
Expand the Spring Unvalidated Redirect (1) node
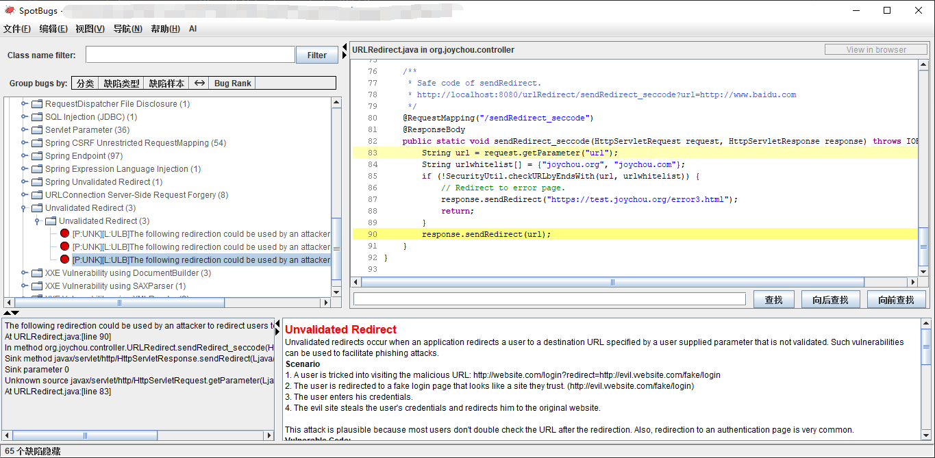(24, 182)
